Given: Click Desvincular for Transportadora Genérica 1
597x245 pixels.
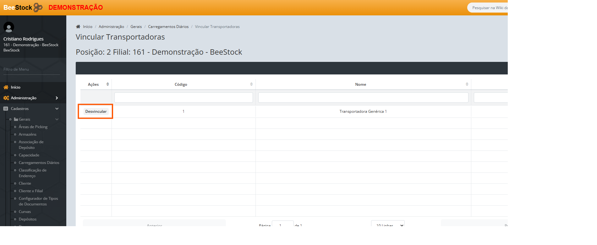Looking at the screenshot, I should 96,112.
